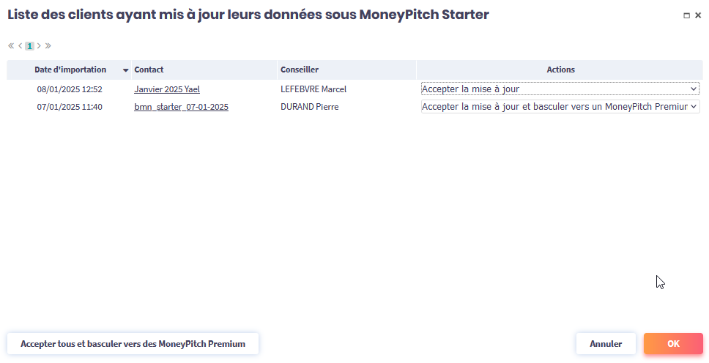Click Accepter tous et basculer vers des MoneyPitch Premium
The image size is (709, 363).
click(133, 344)
